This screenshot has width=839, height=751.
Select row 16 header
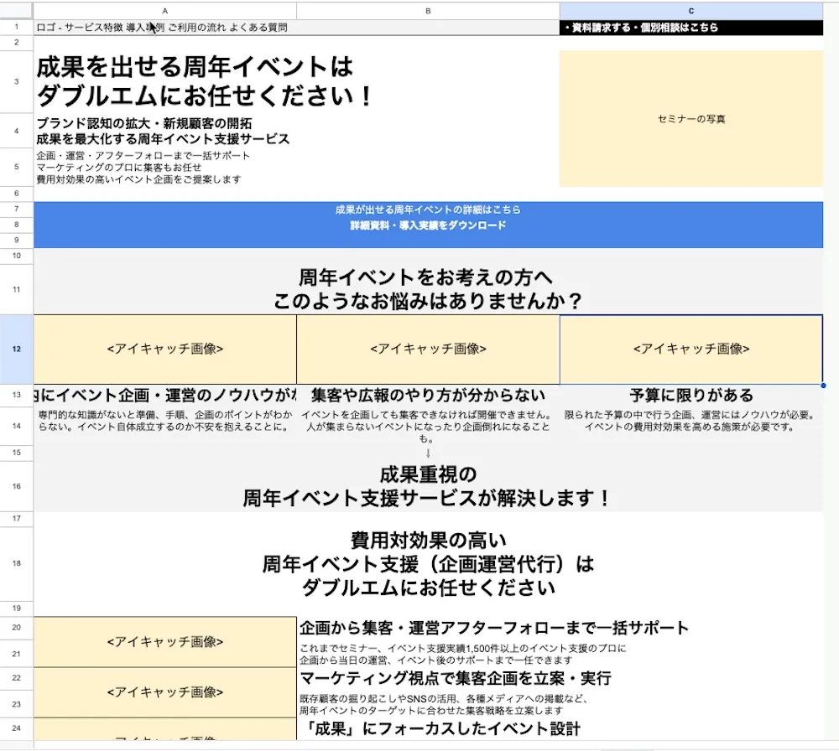coord(17,486)
